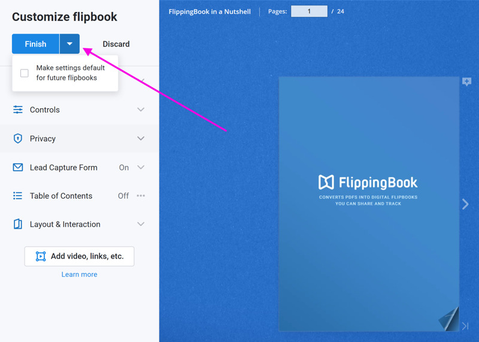Image resolution: width=479 pixels, height=342 pixels.
Task: Open the Privacy section
Action: (80, 138)
